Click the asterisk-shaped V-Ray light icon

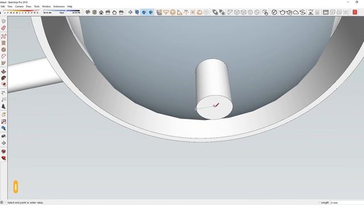click(193, 13)
